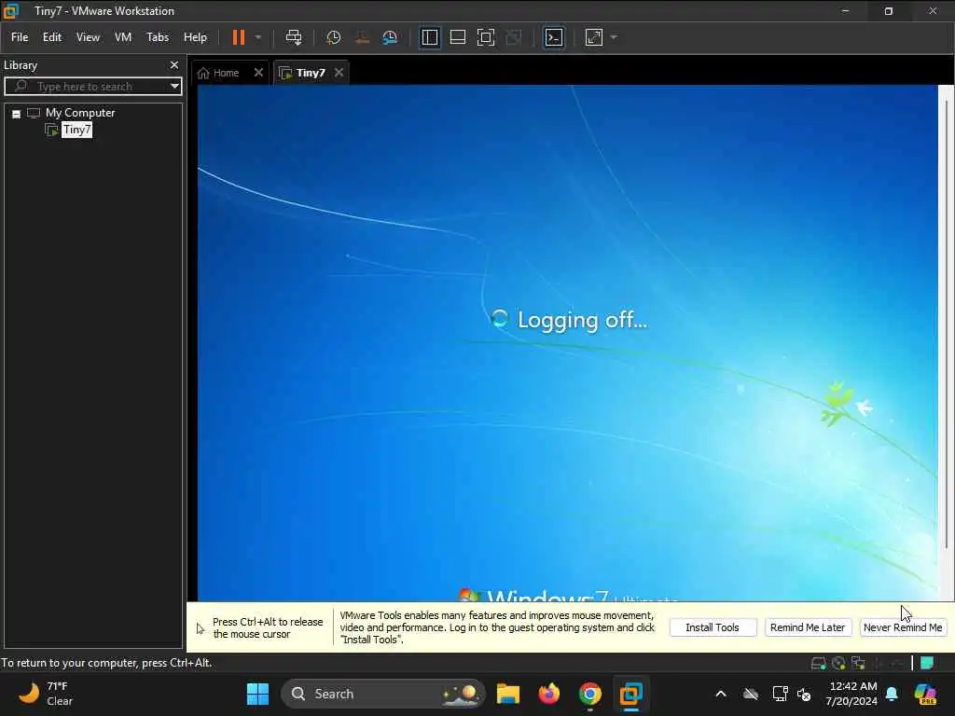The image size is (955, 716).
Task: Click the hard disk status bar icon
Action: (x=819, y=663)
